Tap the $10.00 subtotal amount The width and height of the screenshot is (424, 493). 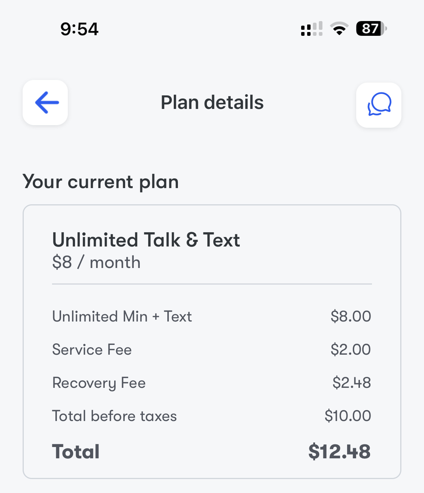(347, 416)
